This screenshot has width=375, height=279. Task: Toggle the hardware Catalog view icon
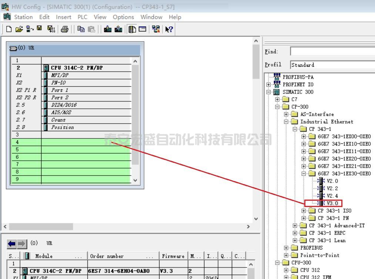tap(132, 29)
